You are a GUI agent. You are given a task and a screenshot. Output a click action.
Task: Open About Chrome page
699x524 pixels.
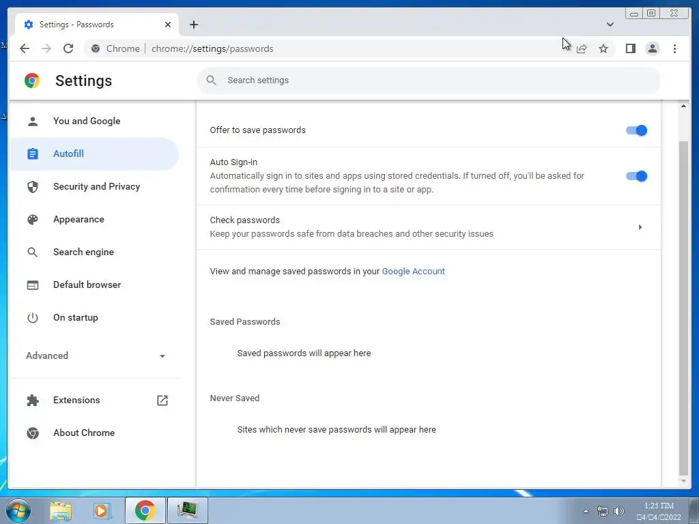[94, 433]
